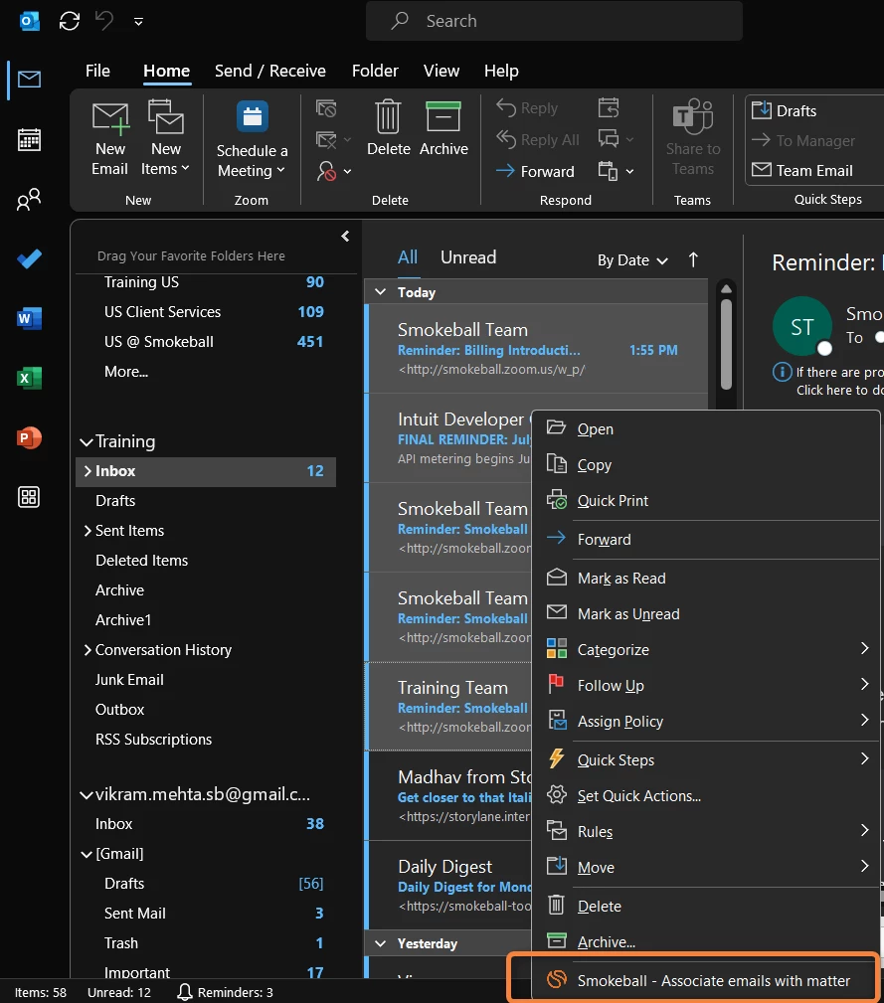Viewport: 884px width, 1003px height.
Task: Choose Smokeball - Associate emails with matter
Action: coord(706,980)
